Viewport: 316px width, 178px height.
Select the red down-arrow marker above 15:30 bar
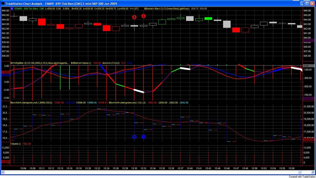pyautogui.click(x=134, y=17)
